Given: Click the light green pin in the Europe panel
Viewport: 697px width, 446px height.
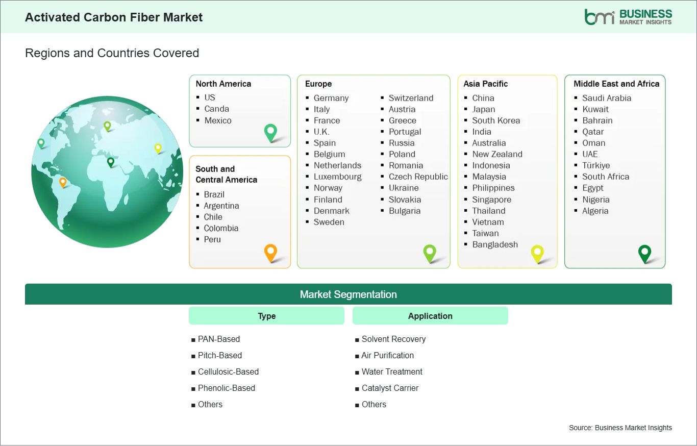Looking at the screenshot, I should pos(430,253).
